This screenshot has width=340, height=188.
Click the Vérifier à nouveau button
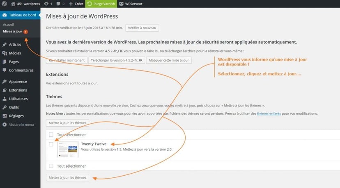[x=142, y=28]
